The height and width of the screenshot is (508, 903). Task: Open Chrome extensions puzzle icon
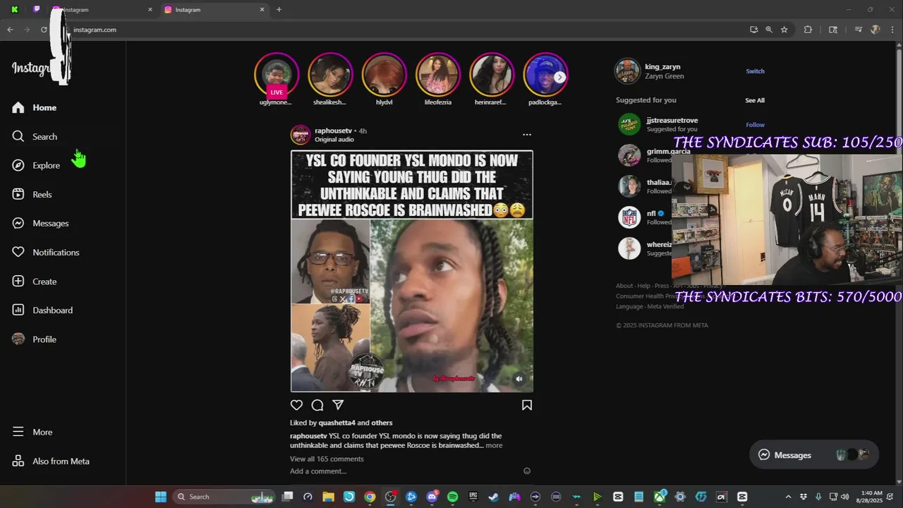(x=808, y=30)
